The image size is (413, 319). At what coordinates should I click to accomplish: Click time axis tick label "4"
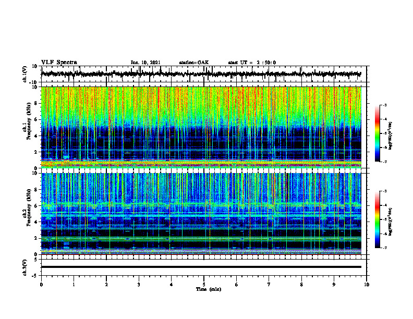coord(172,285)
